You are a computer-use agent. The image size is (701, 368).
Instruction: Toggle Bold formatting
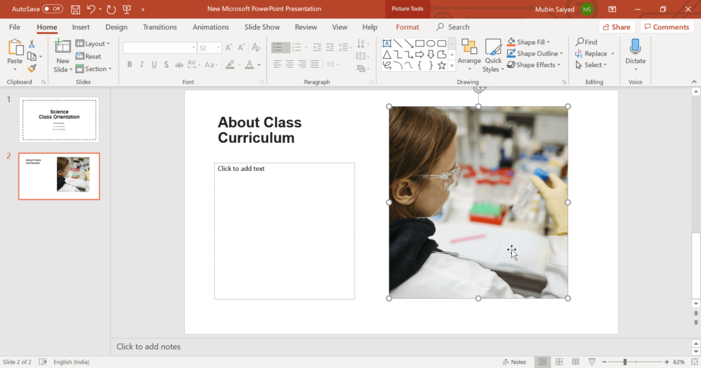pyautogui.click(x=129, y=65)
